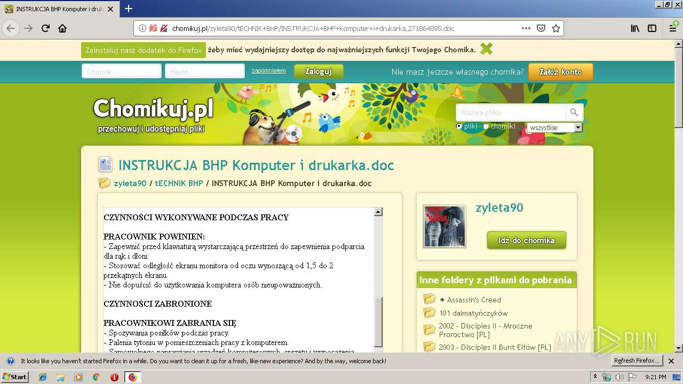Close the Firefox refresh notification bar
The height and width of the screenshot is (384, 683).
pos(671,361)
